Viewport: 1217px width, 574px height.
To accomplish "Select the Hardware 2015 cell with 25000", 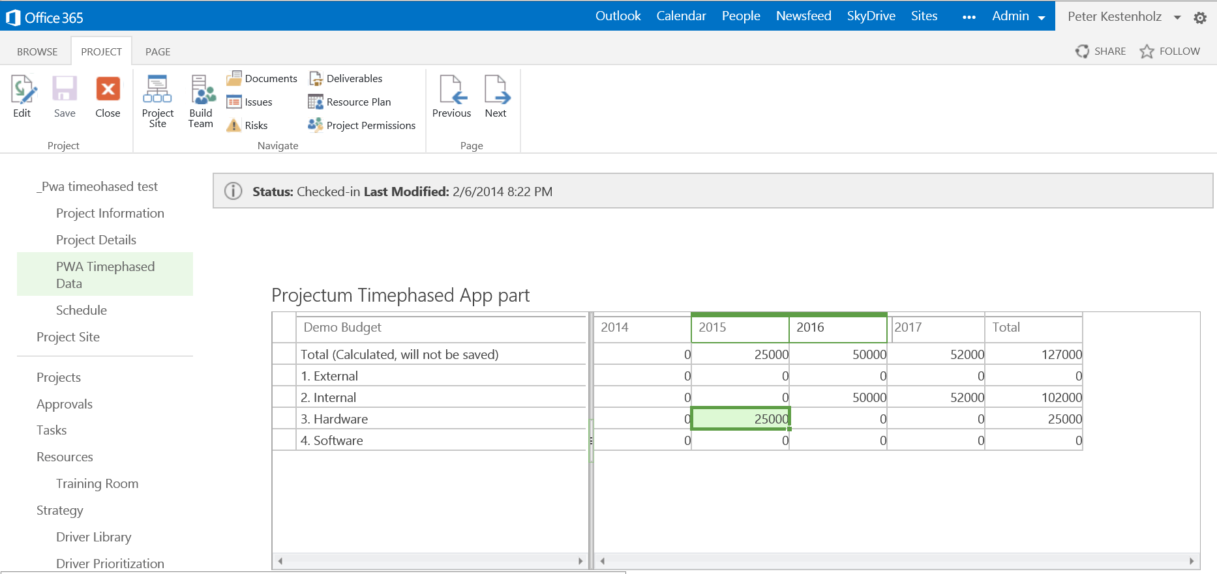I will pyautogui.click(x=740, y=419).
